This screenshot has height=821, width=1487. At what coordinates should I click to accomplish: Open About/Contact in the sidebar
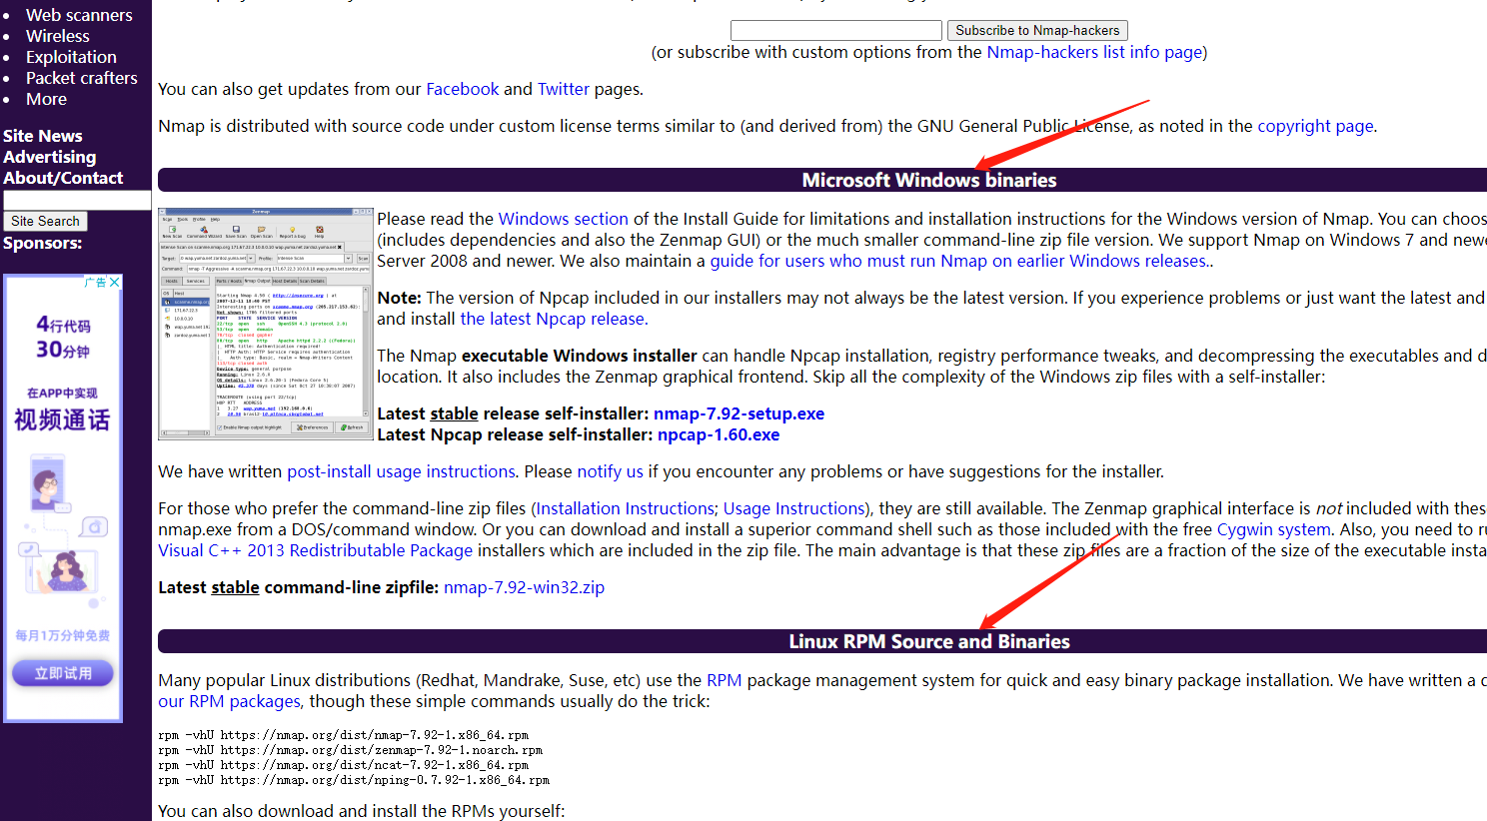coord(63,178)
